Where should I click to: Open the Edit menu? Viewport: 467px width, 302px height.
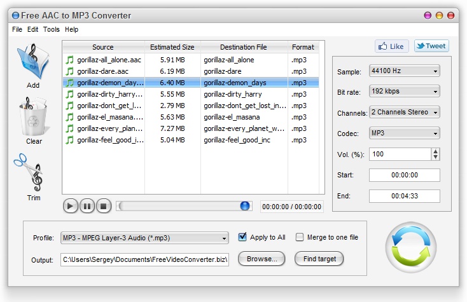click(32, 29)
